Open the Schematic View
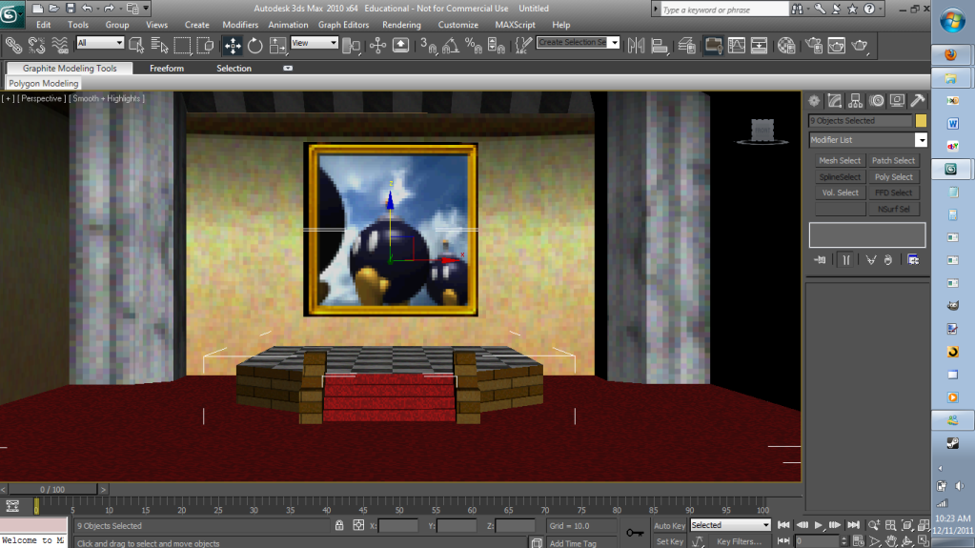This screenshot has height=548, width=975. point(760,45)
